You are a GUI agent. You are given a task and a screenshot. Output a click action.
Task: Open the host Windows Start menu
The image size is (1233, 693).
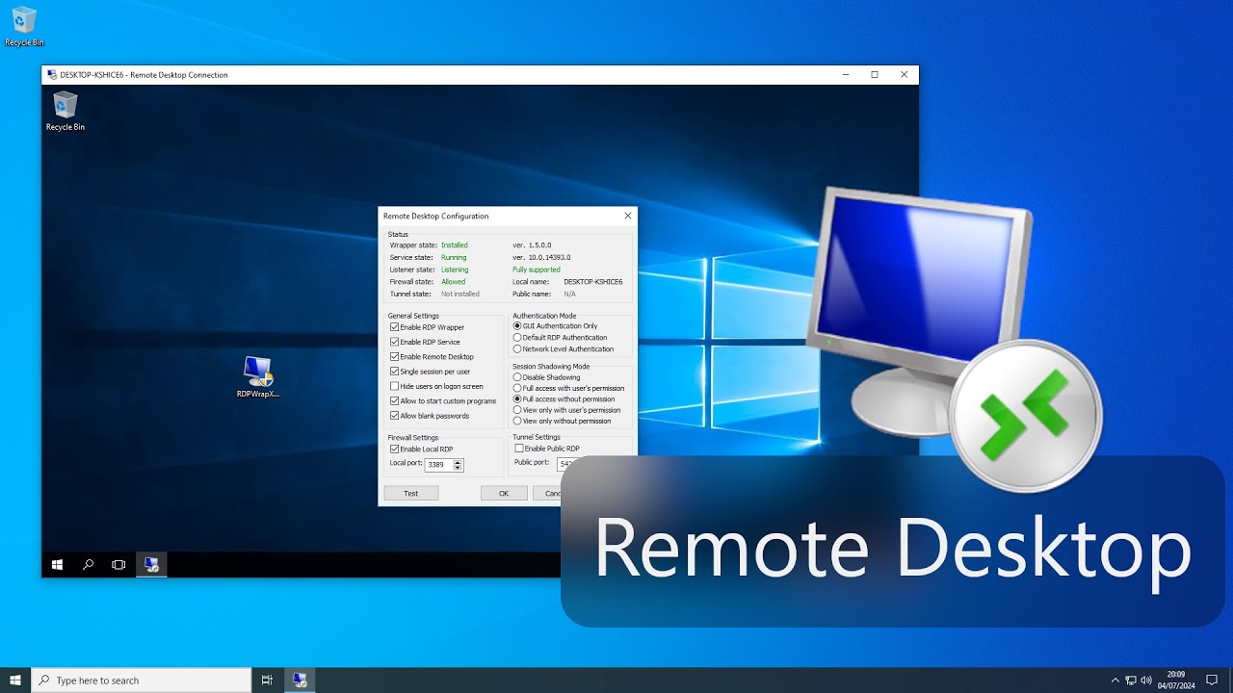click(x=15, y=680)
